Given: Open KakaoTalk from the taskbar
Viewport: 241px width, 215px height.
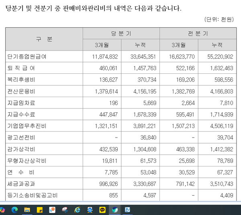Looking at the screenshot, I should point(102,210).
